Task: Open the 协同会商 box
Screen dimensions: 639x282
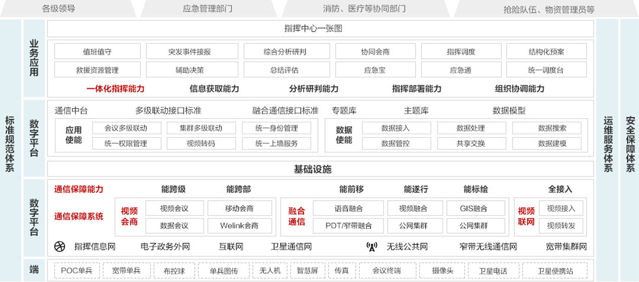Action: (375, 51)
